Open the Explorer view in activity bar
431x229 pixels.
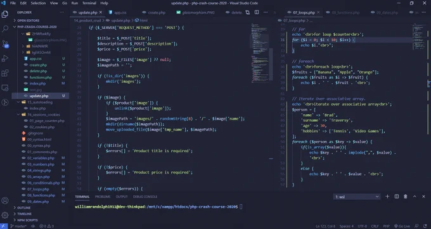5,14
